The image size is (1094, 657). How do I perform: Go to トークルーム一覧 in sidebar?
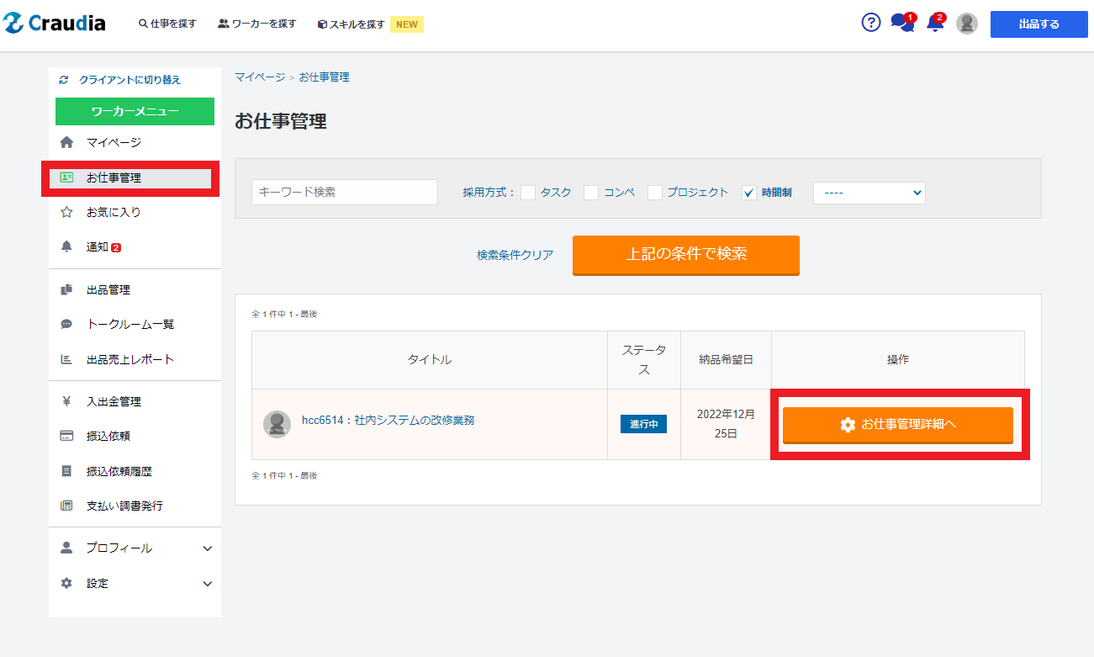tap(130, 325)
